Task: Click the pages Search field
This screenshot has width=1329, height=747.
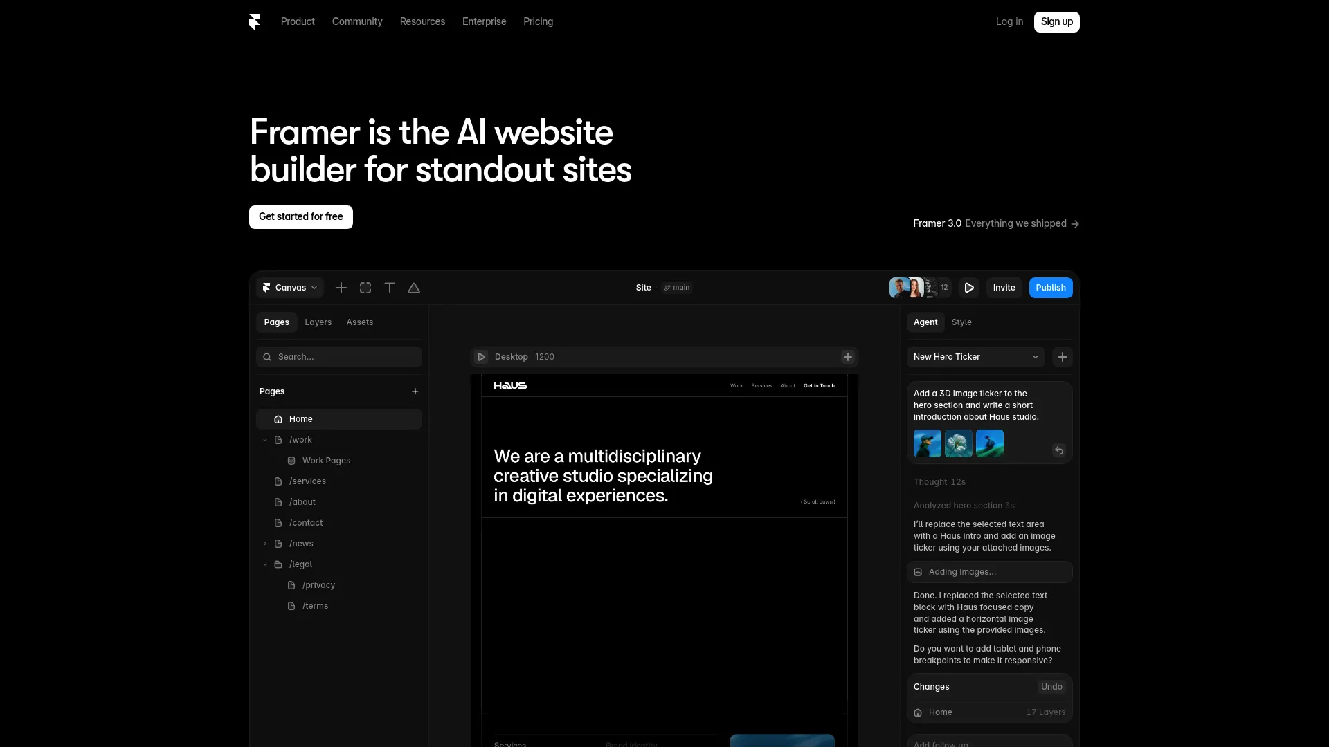Action: click(339, 357)
